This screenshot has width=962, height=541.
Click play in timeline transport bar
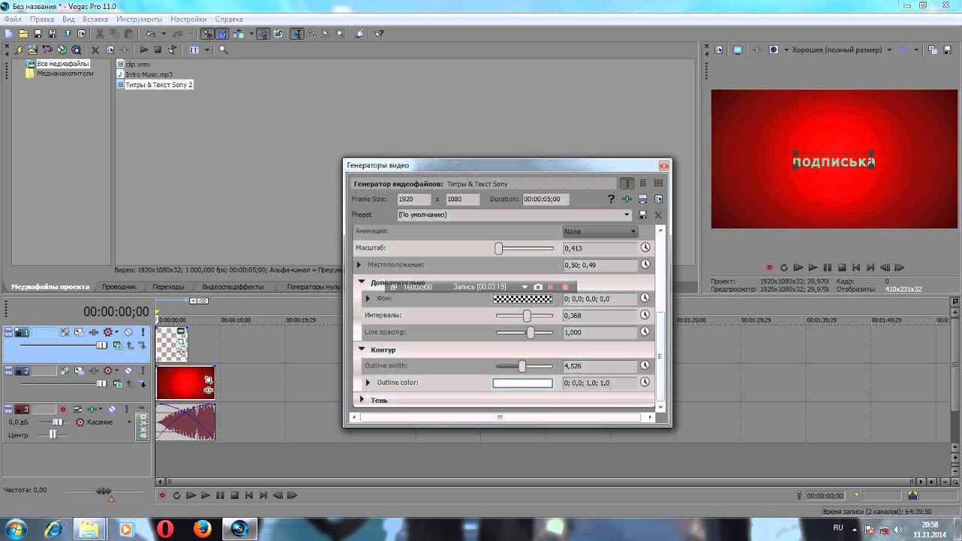tap(205, 495)
